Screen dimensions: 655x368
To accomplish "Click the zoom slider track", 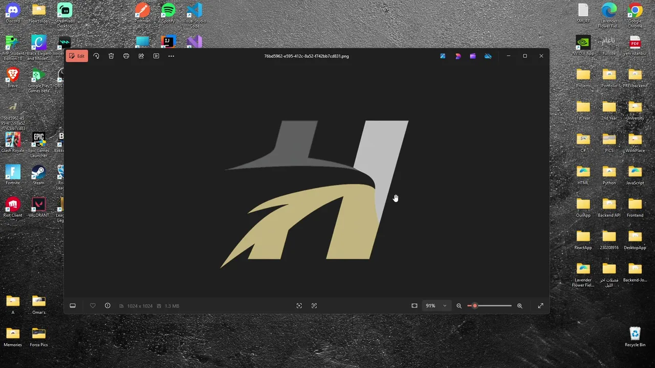I will (x=490, y=306).
